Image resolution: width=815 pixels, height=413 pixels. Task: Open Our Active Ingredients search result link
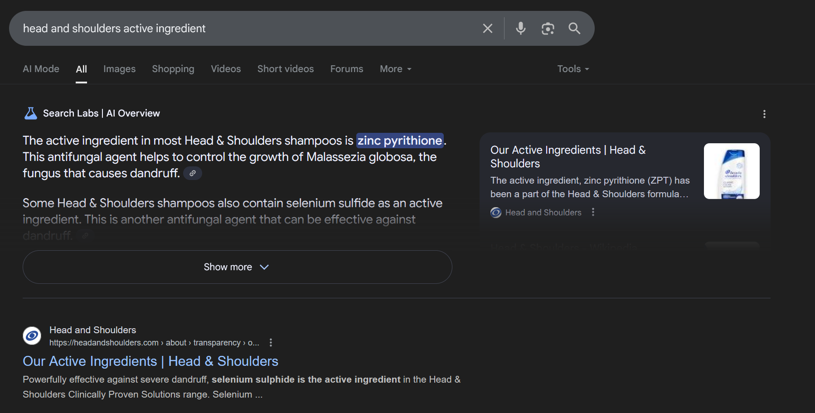point(150,361)
